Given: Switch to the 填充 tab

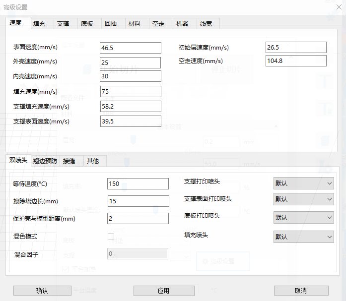Looking at the screenshot, I should click(x=40, y=23).
